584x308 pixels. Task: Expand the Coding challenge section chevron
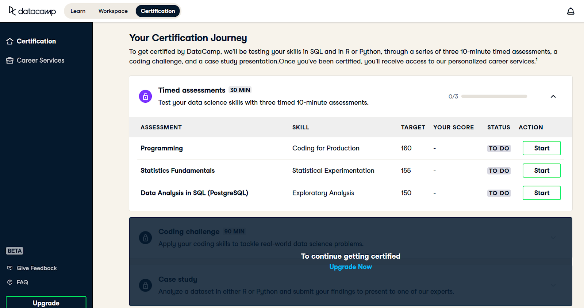[553, 238]
